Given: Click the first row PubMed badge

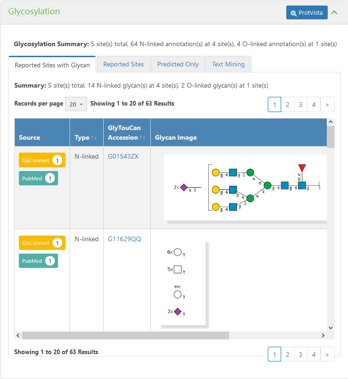Looking at the screenshot, I should (38, 178).
